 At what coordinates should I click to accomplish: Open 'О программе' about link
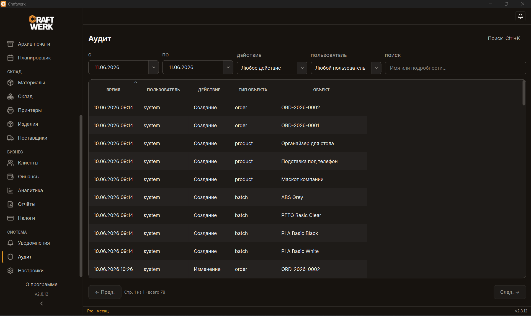point(42,284)
